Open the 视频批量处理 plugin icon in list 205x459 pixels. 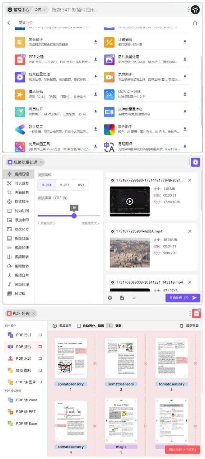(20, 77)
